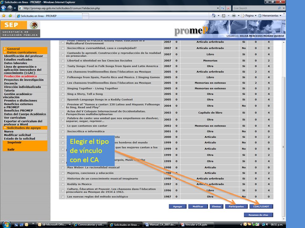The image size is (305, 228).
Task: Click the browser Back arrow button
Action: 3,8
